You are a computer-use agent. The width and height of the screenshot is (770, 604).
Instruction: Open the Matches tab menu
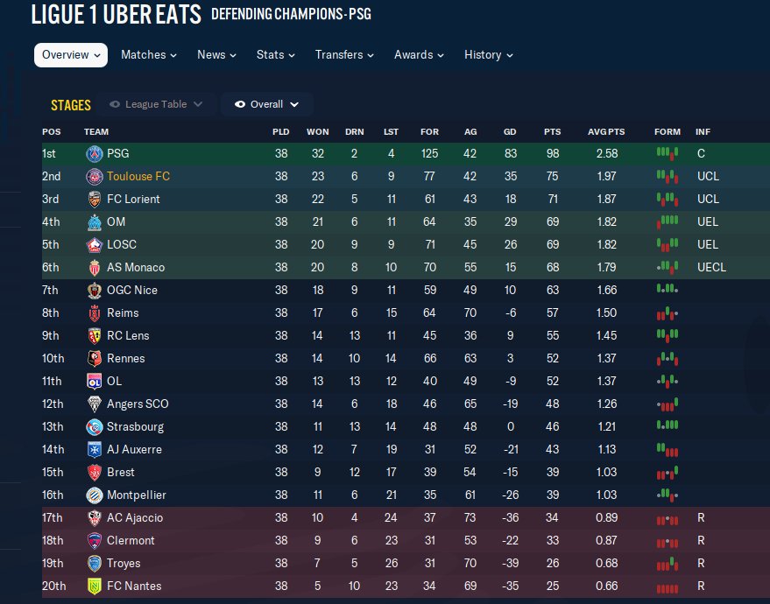tap(148, 55)
